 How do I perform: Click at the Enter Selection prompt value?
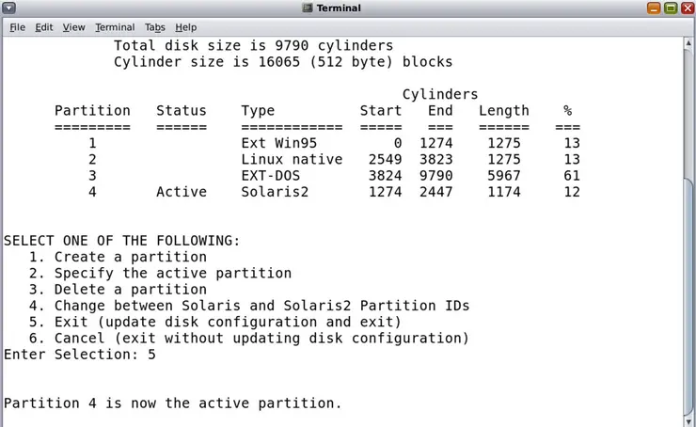[151, 355]
